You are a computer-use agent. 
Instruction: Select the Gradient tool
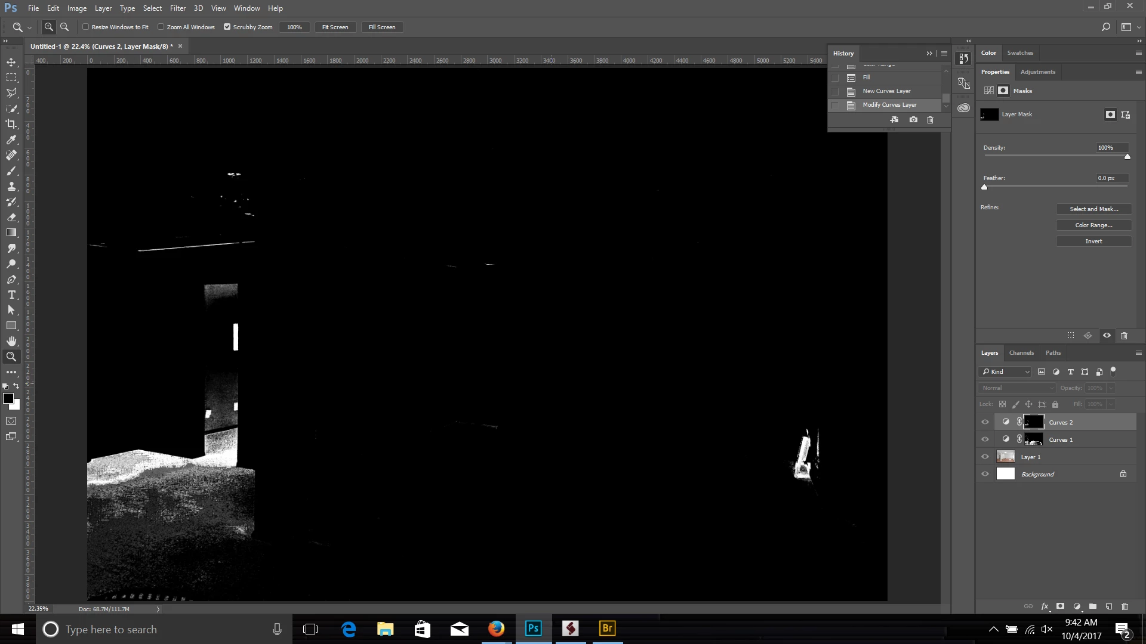pos(11,233)
